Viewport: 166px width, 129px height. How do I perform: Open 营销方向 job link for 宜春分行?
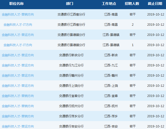point(18,96)
